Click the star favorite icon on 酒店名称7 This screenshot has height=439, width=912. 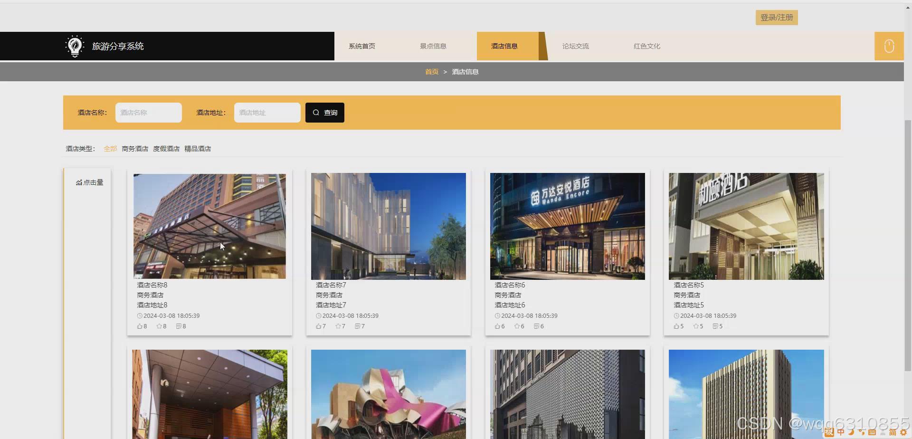pyautogui.click(x=338, y=326)
